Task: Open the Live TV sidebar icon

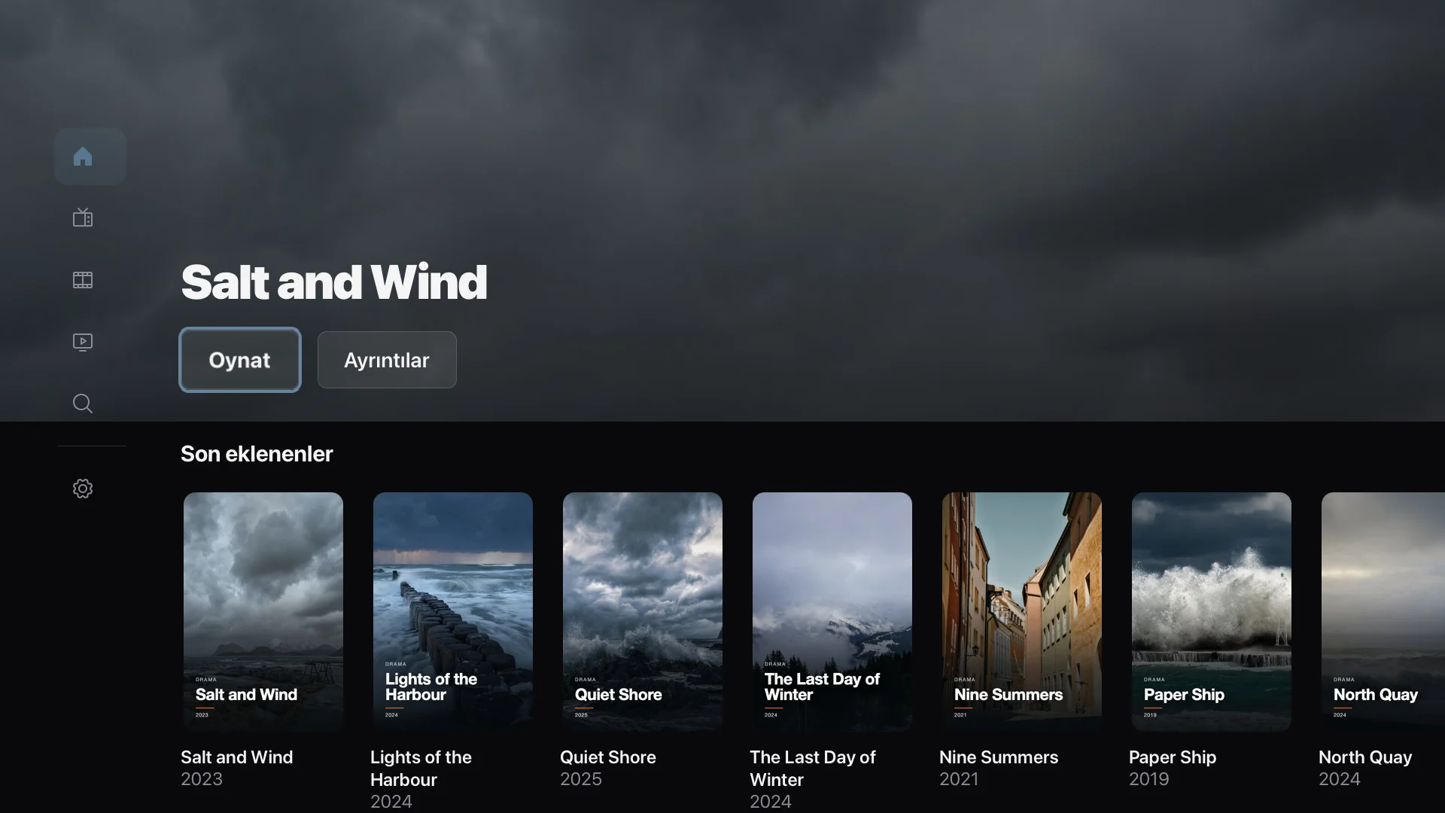Action: 83,218
